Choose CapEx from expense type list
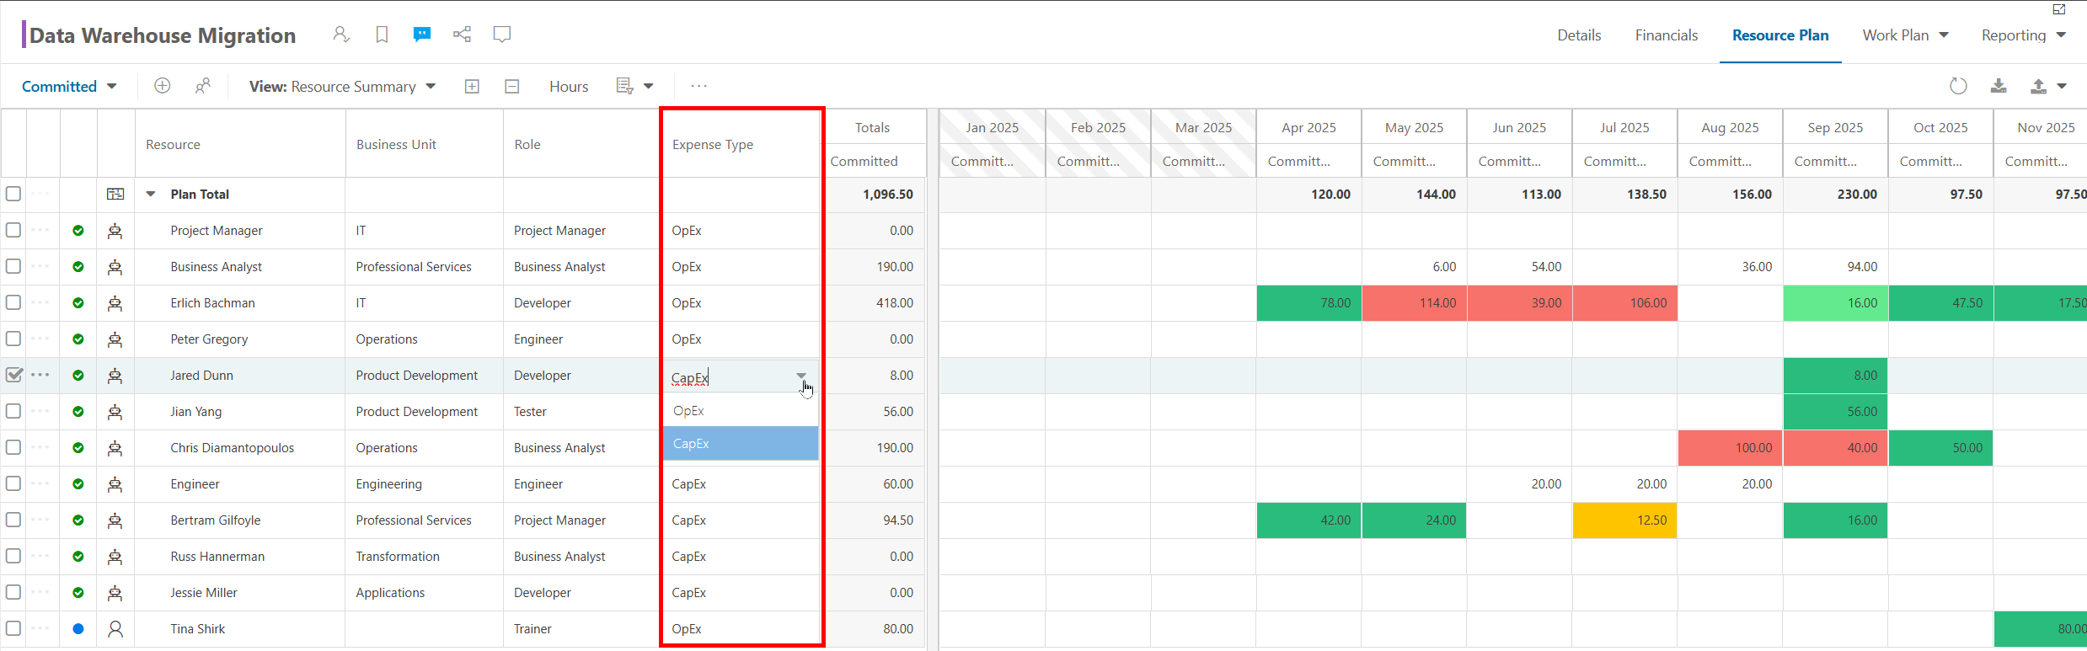 [741, 443]
